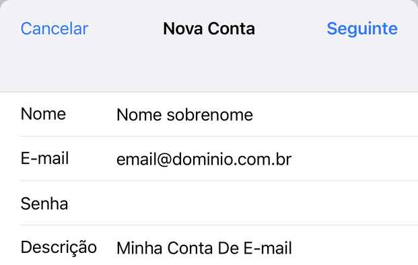Click the 'Senha' row label

tap(44, 204)
